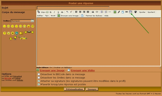Underline text with the S button
The height and width of the screenshot is (96, 162).
pos(58,12)
